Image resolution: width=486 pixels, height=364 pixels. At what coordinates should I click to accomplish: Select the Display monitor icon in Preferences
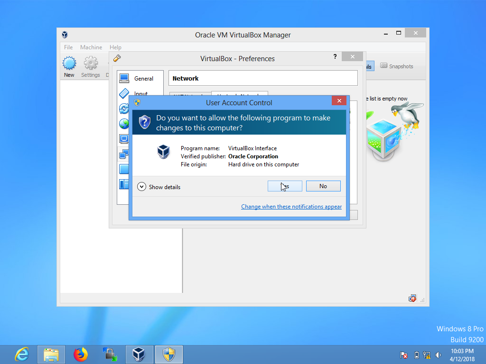(124, 139)
